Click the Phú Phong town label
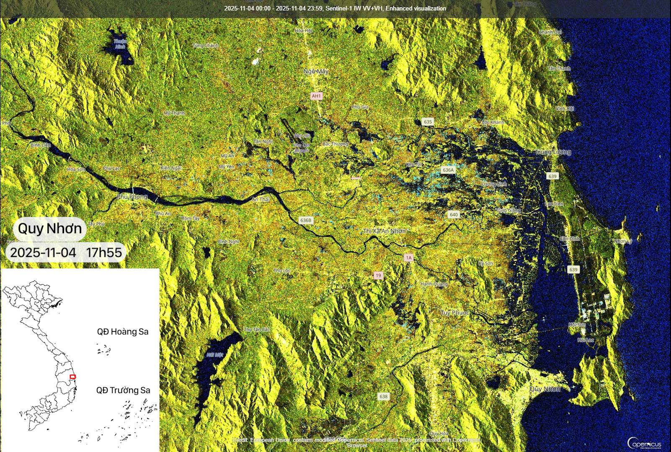 132,197
